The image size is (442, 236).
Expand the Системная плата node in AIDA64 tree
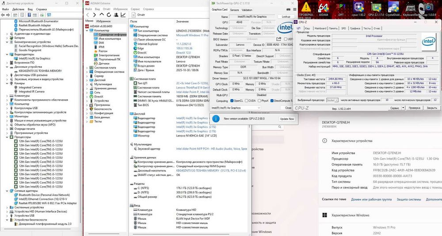pos(87,67)
